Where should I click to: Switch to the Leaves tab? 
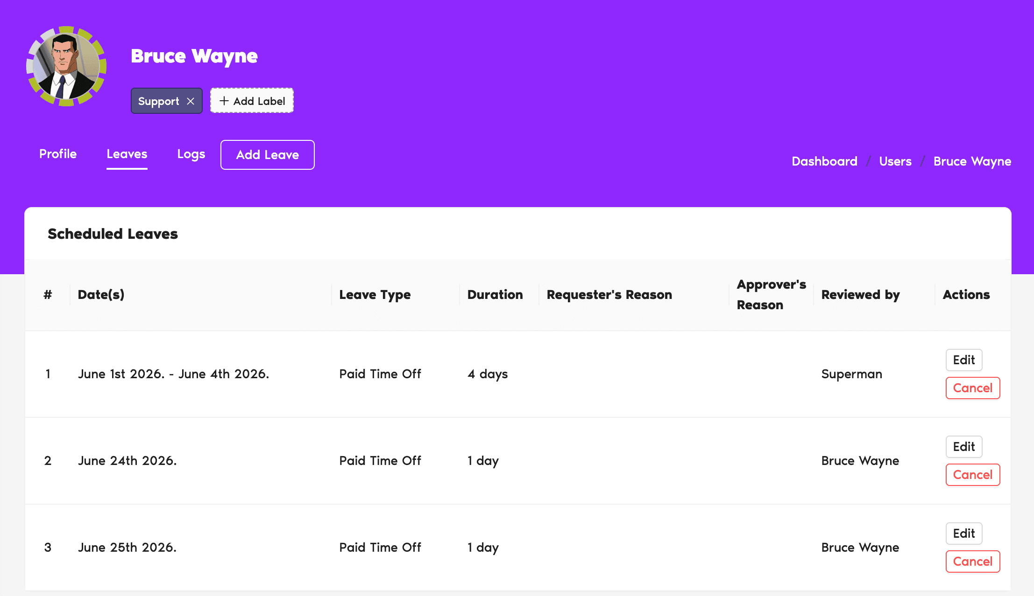point(127,154)
